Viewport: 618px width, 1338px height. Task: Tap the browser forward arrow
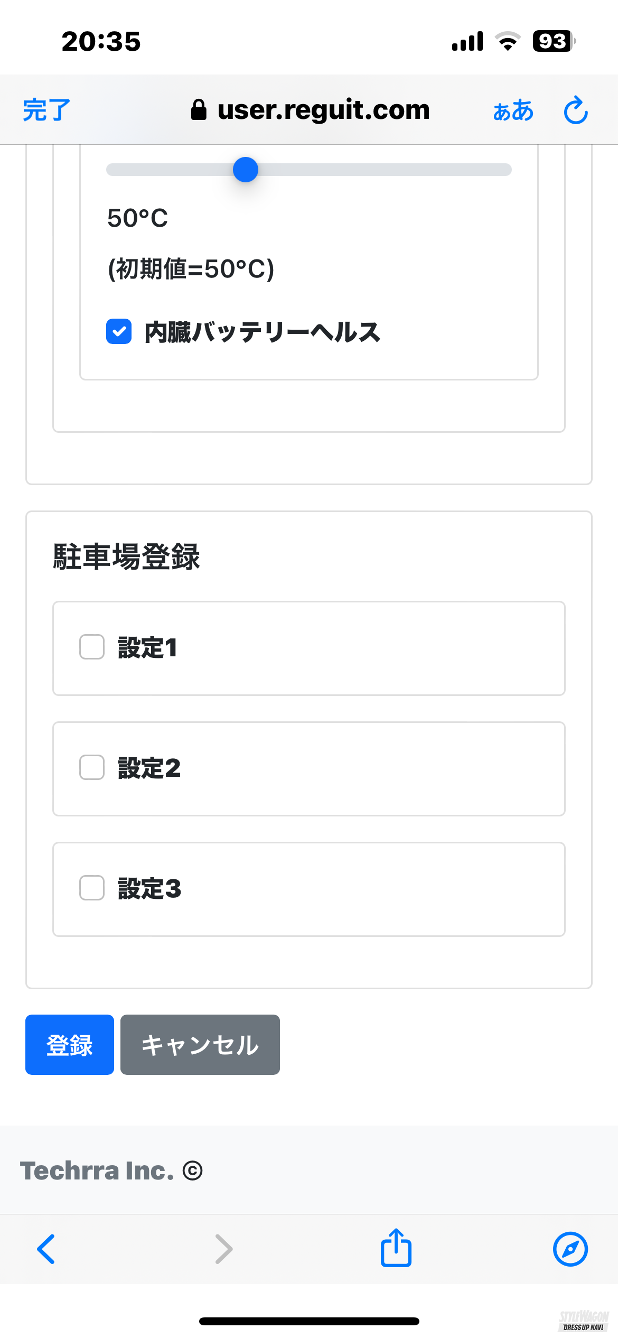point(224,1249)
